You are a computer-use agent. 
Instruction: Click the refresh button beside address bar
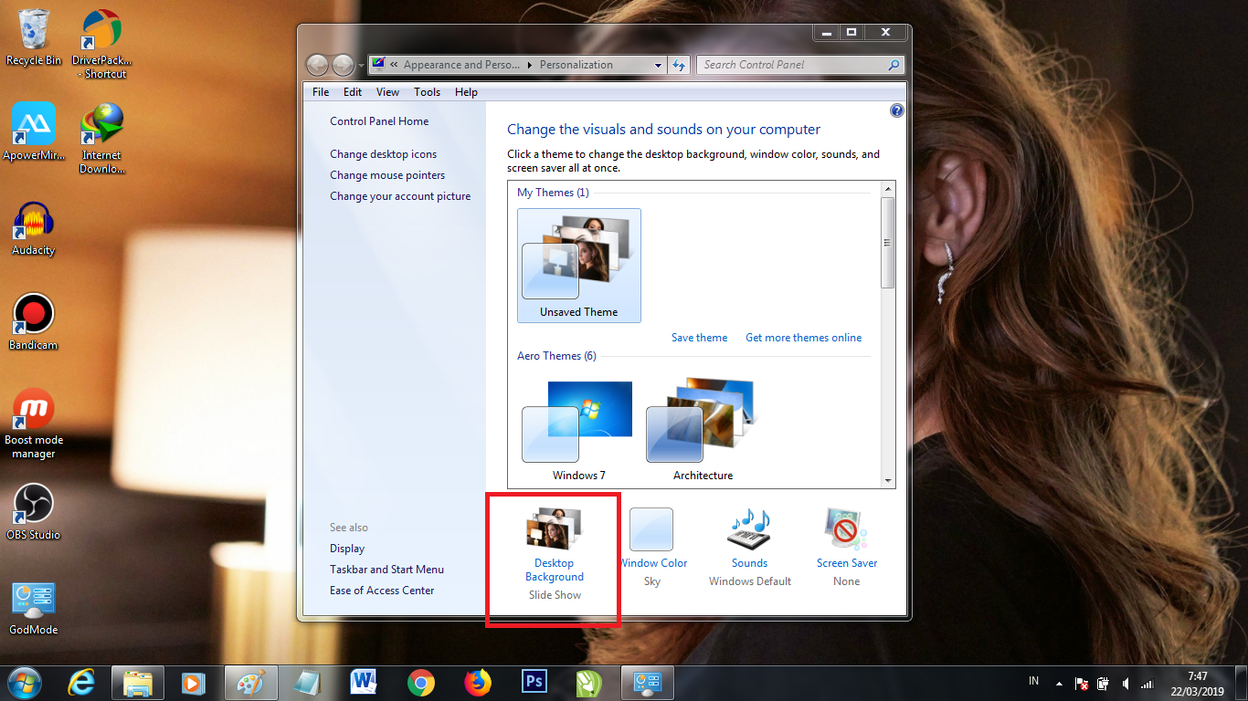pyautogui.click(x=679, y=65)
